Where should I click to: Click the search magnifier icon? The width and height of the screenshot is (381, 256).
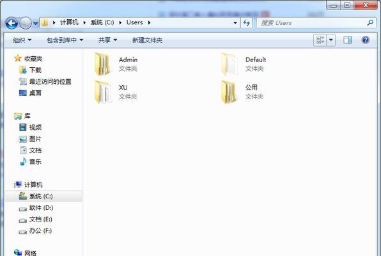[370, 23]
